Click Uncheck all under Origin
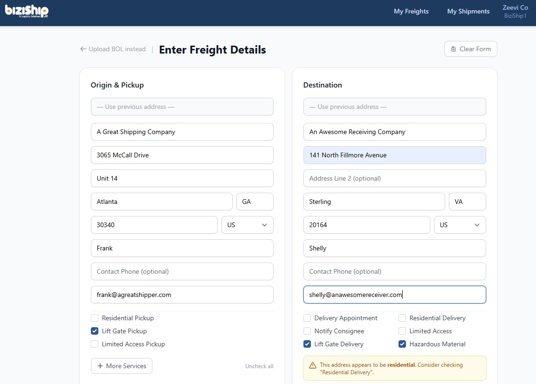 (259, 366)
